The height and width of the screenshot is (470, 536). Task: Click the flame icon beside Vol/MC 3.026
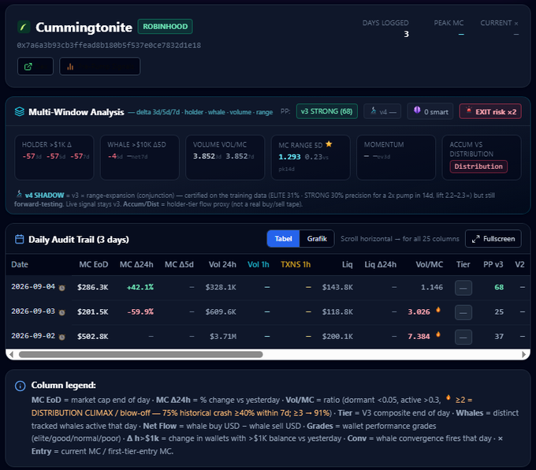438,310
